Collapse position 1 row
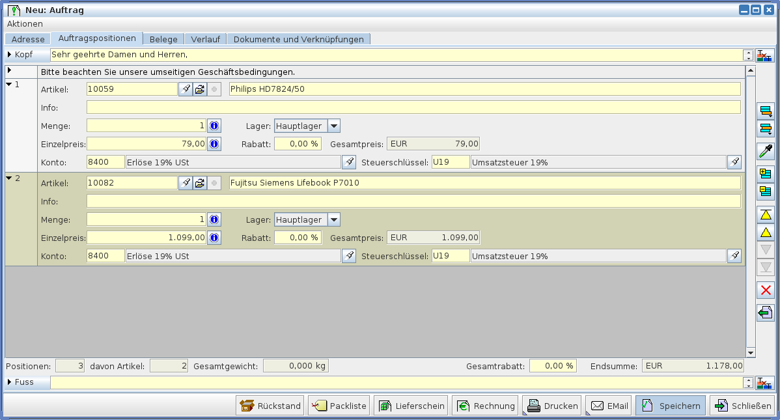The width and height of the screenshot is (780, 420). [8, 84]
